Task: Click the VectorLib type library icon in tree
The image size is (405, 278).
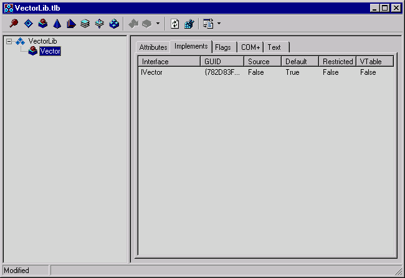Action: point(20,41)
